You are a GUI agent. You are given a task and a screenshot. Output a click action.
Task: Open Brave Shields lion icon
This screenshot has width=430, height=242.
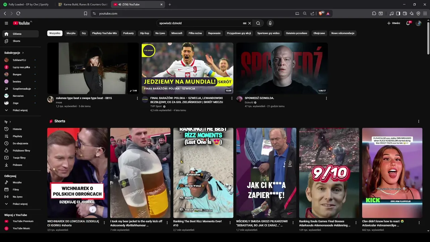pos(320,13)
